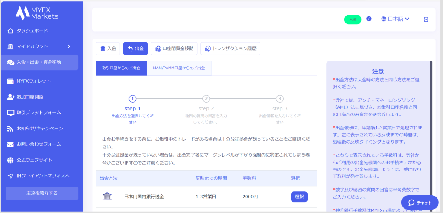The width and height of the screenshot is (443, 213).
Task: Click the お知らせ/キャンペーン feed icon
Action: [11, 129]
